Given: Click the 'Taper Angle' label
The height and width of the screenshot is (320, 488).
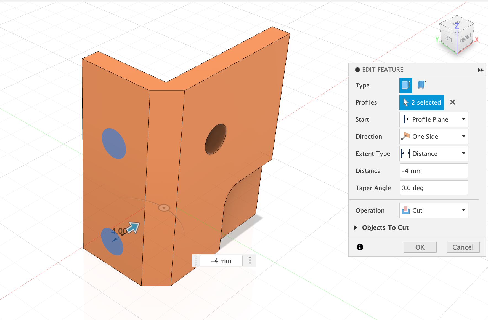Looking at the screenshot, I should tap(373, 188).
